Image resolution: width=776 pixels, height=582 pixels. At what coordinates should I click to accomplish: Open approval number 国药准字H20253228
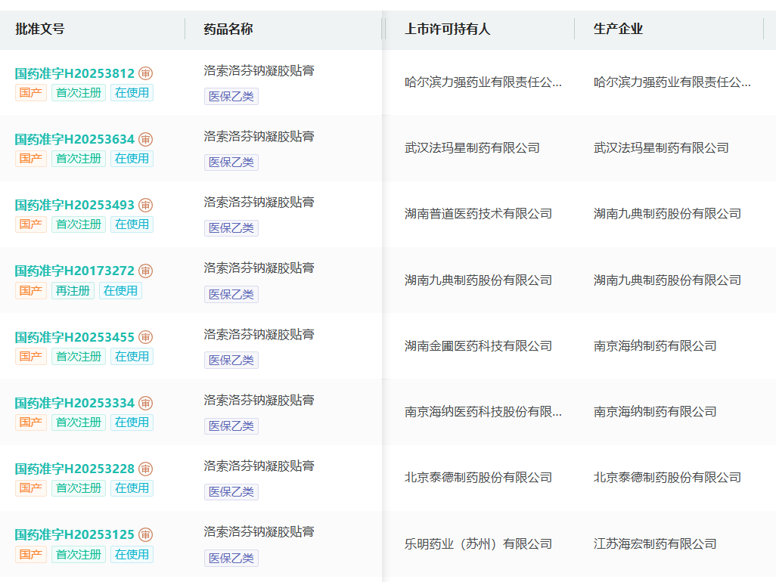[75, 469]
